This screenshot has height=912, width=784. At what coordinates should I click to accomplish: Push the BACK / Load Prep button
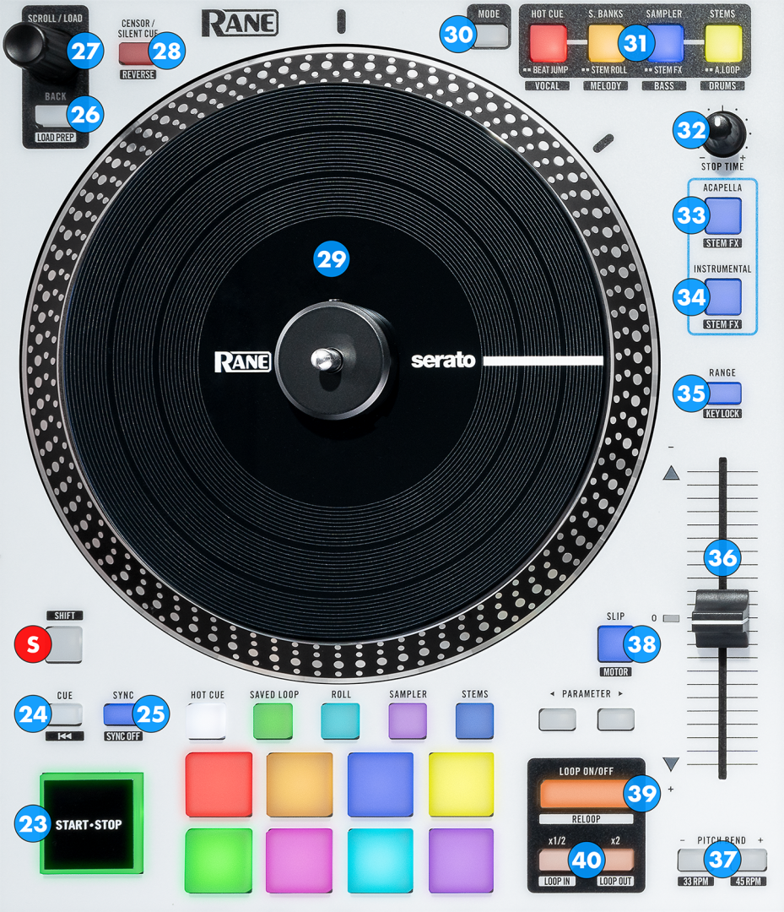[54, 115]
